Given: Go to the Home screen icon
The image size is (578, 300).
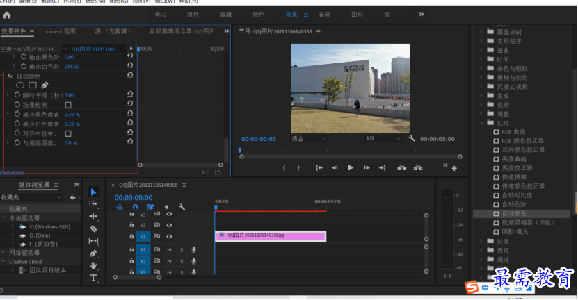Looking at the screenshot, I should [x=7, y=15].
